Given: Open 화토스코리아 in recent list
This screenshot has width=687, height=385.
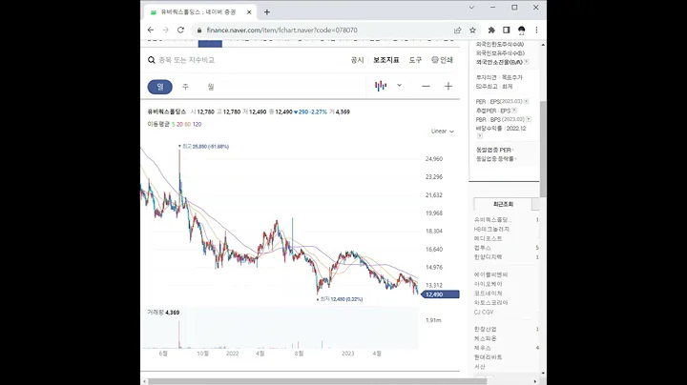Looking at the screenshot, I should click(x=490, y=302).
